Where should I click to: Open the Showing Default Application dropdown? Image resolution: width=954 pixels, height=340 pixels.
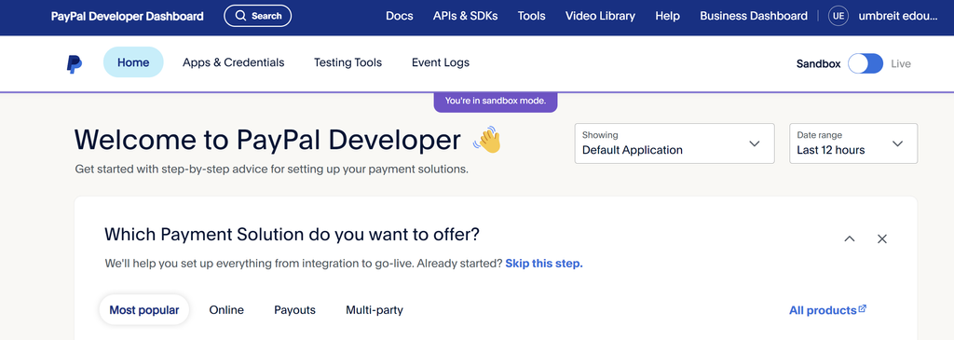pyautogui.click(x=675, y=143)
